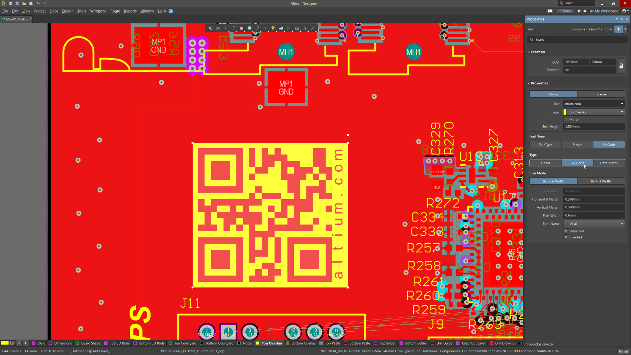Image resolution: width=631 pixels, height=355 pixels.
Task: Click the align objects icon
Action: (242, 28)
